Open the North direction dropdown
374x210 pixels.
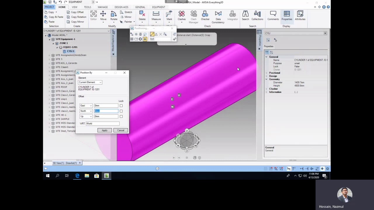[86, 111]
